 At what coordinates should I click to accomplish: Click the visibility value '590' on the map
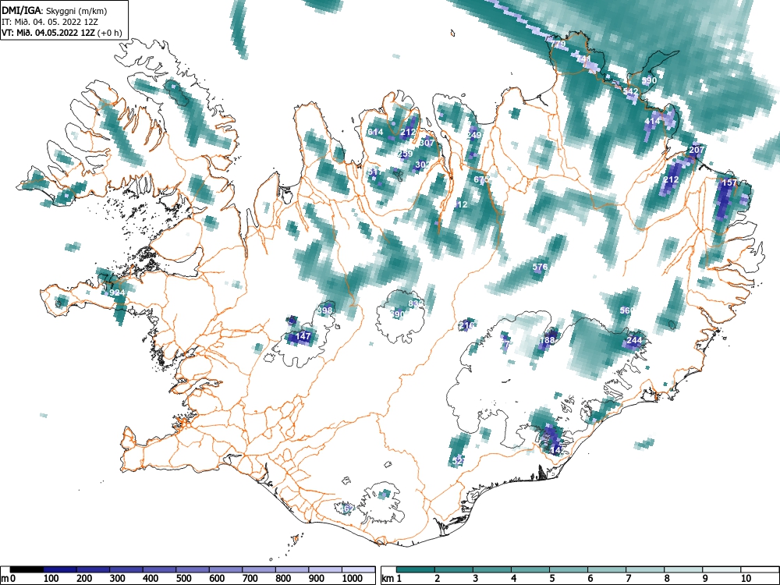coord(649,80)
